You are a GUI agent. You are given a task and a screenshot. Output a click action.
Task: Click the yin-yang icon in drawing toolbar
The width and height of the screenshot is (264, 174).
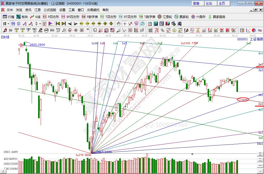click(254, 30)
